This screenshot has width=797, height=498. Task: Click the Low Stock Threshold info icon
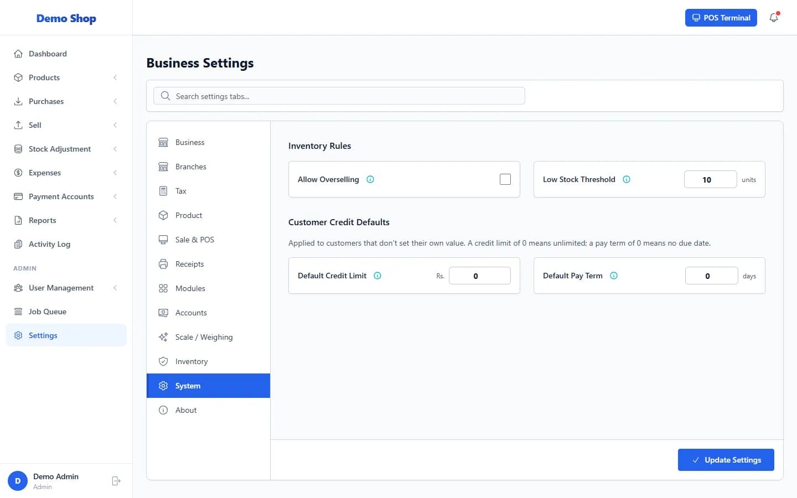[x=627, y=179]
